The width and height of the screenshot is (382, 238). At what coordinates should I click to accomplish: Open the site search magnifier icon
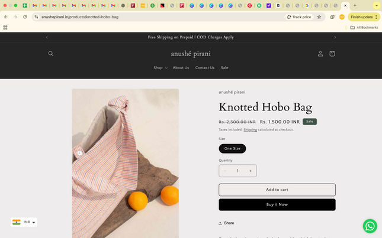[51, 54]
